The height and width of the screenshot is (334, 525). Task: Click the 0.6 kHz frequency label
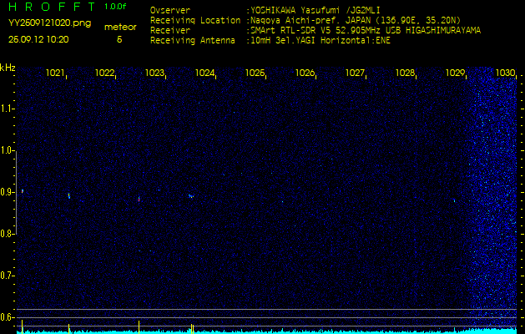pos(7,317)
